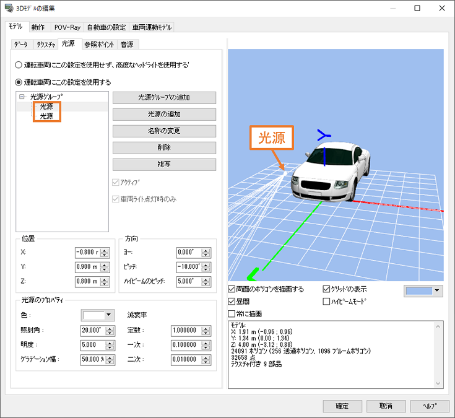Click the light 色 white color swatch
Image resolution: width=455 pixels, height=418 pixels.
pyautogui.click(x=93, y=315)
